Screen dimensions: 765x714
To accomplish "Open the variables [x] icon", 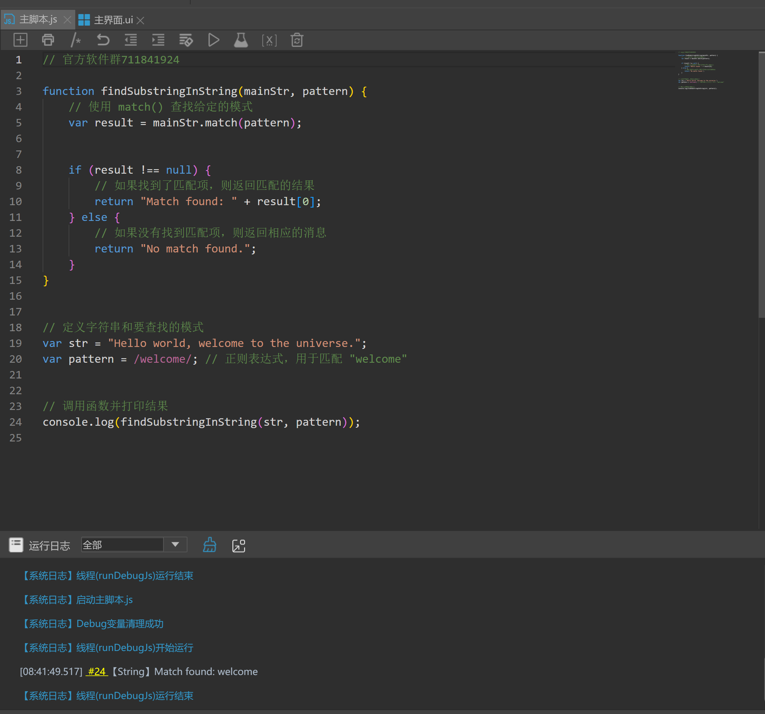I will click(269, 40).
